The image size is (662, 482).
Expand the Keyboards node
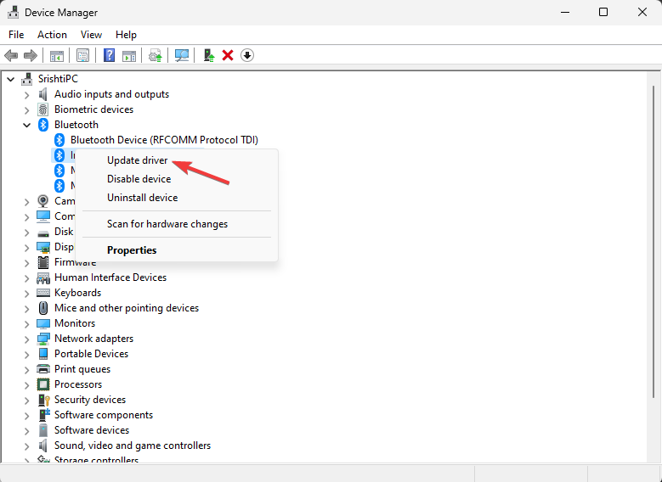point(27,294)
